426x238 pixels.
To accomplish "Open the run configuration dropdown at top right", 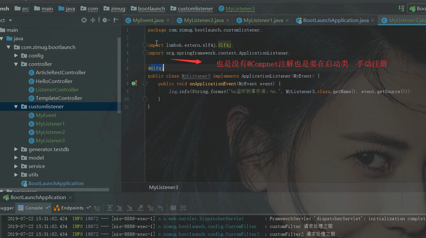I will (417, 9).
